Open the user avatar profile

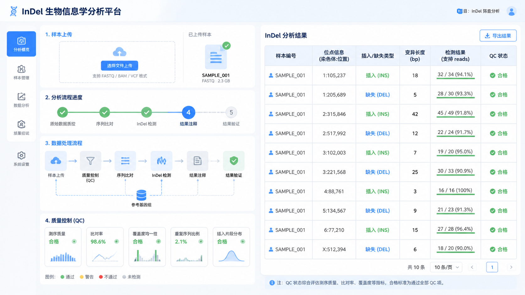[x=511, y=11]
